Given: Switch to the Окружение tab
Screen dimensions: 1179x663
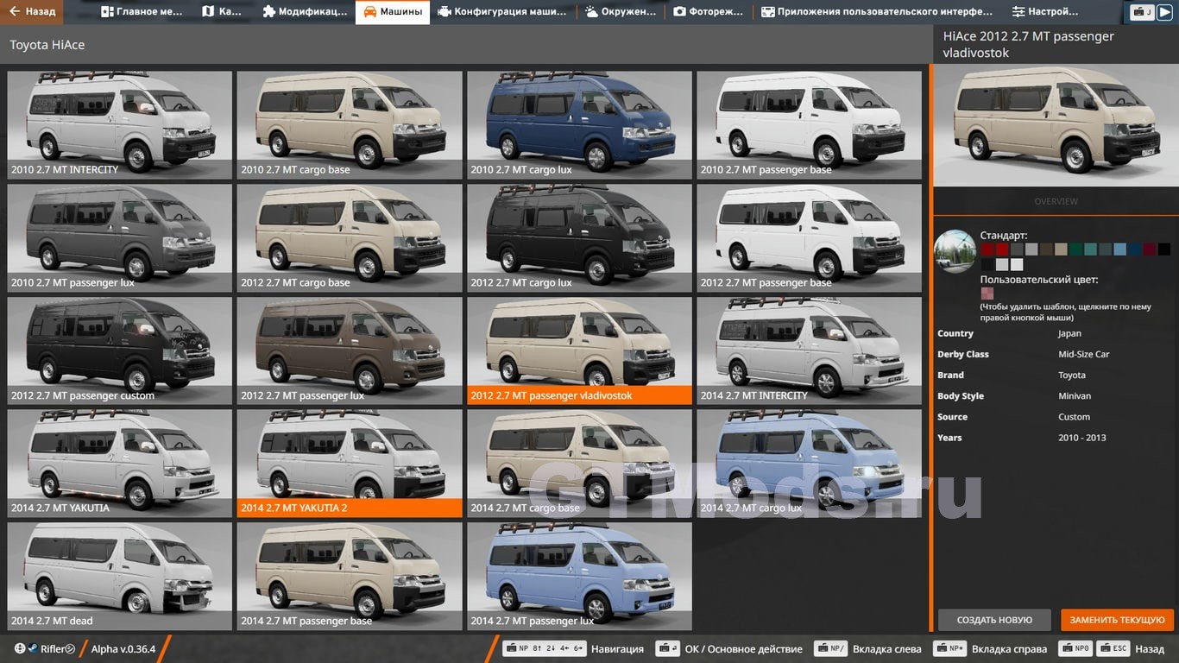Looking at the screenshot, I should point(621,12).
